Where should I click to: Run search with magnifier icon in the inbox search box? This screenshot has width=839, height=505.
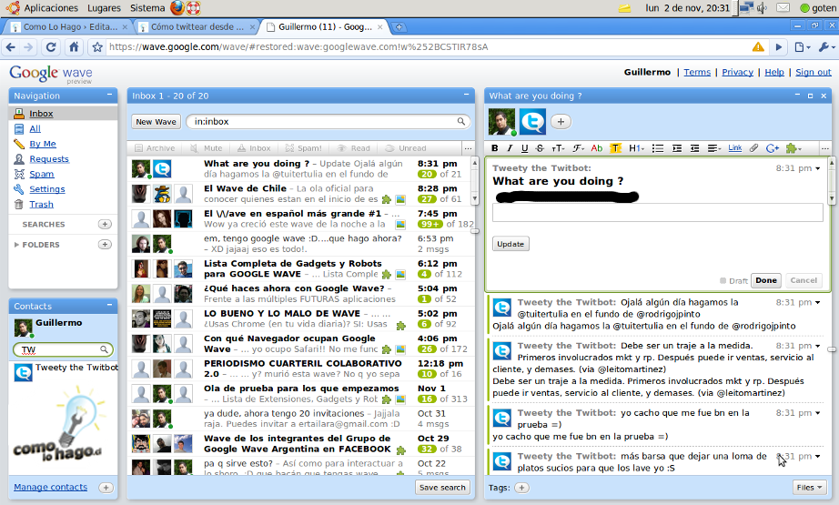pyautogui.click(x=461, y=121)
